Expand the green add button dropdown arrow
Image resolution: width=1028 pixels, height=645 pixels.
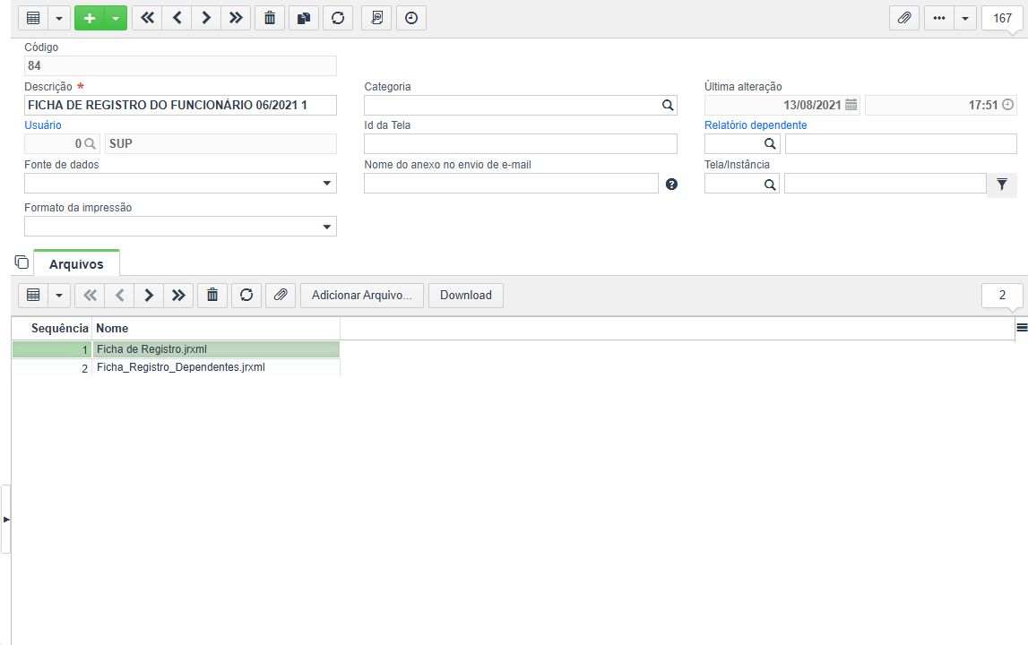(x=116, y=18)
